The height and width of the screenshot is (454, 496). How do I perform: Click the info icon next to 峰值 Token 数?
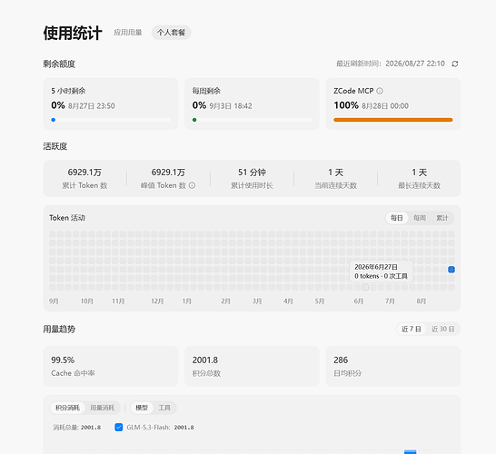[192, 185]
